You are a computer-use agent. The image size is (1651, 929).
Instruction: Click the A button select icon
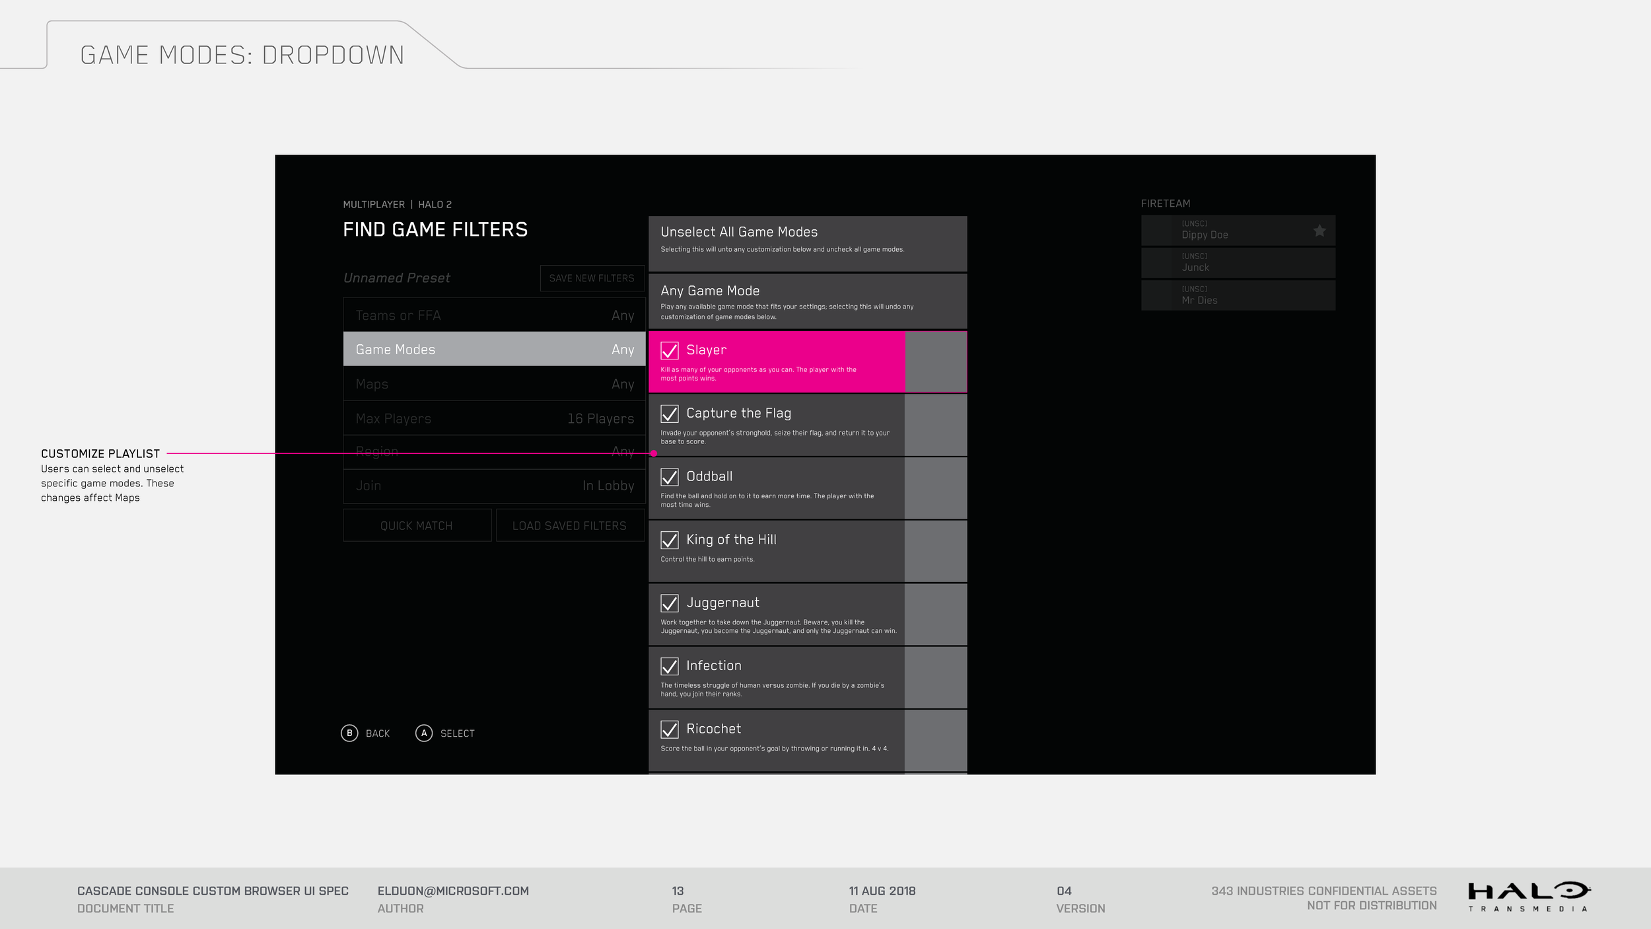pos(424,733)
